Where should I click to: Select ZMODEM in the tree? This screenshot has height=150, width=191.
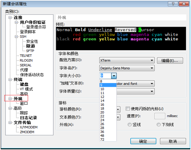click(27, 132)
